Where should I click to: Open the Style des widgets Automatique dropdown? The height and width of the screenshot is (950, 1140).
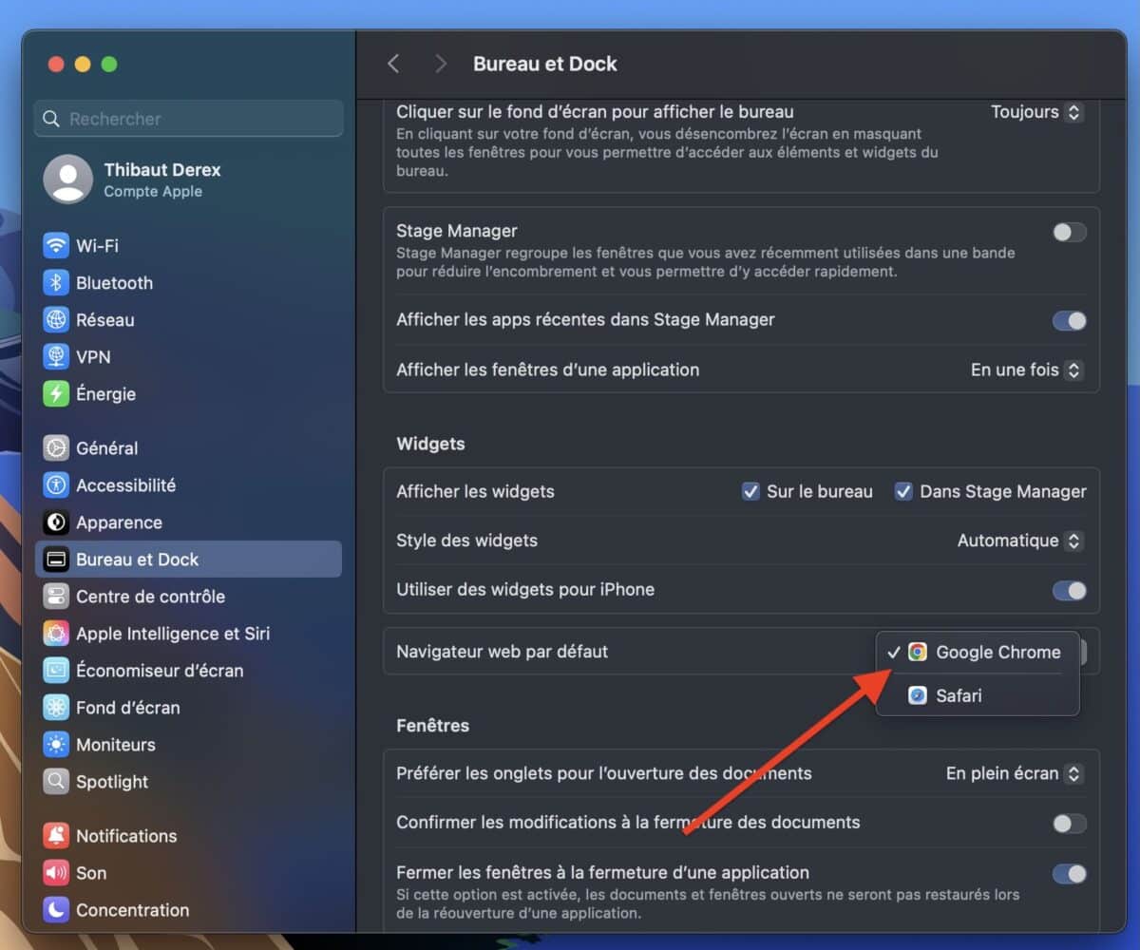coord(1019,541)
